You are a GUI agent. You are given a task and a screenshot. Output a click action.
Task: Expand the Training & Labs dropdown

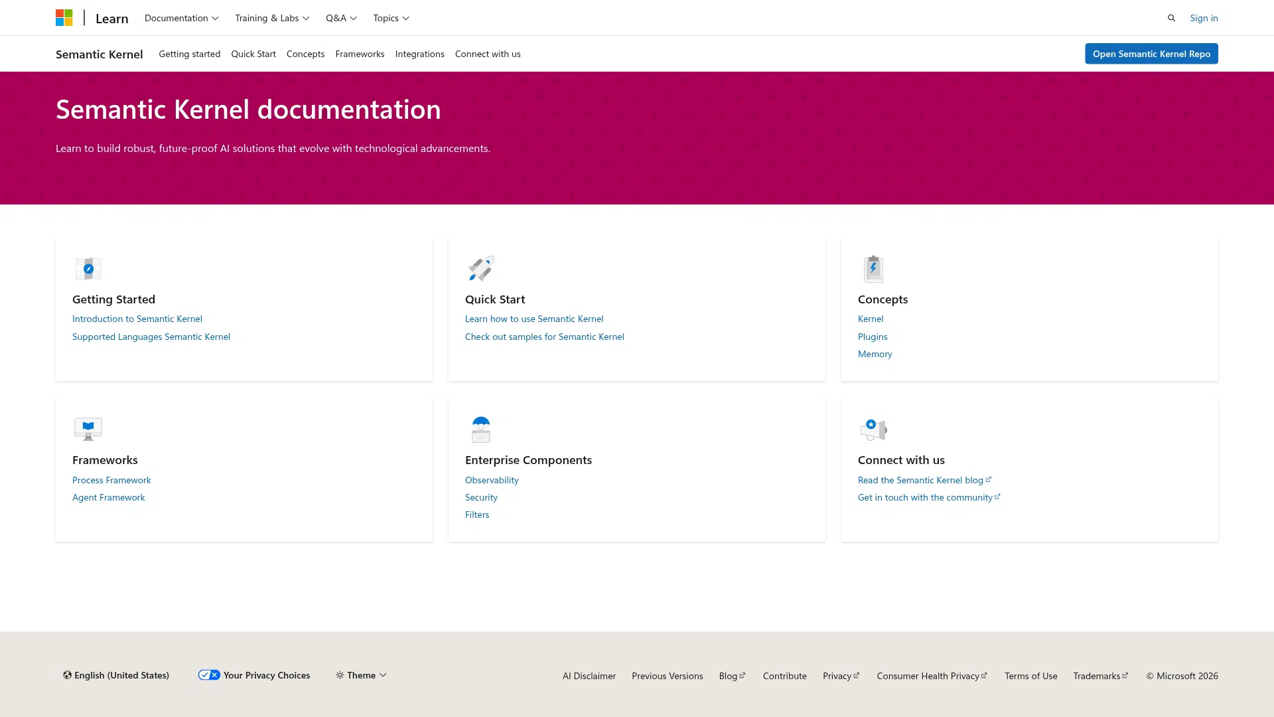pos(272,18)
